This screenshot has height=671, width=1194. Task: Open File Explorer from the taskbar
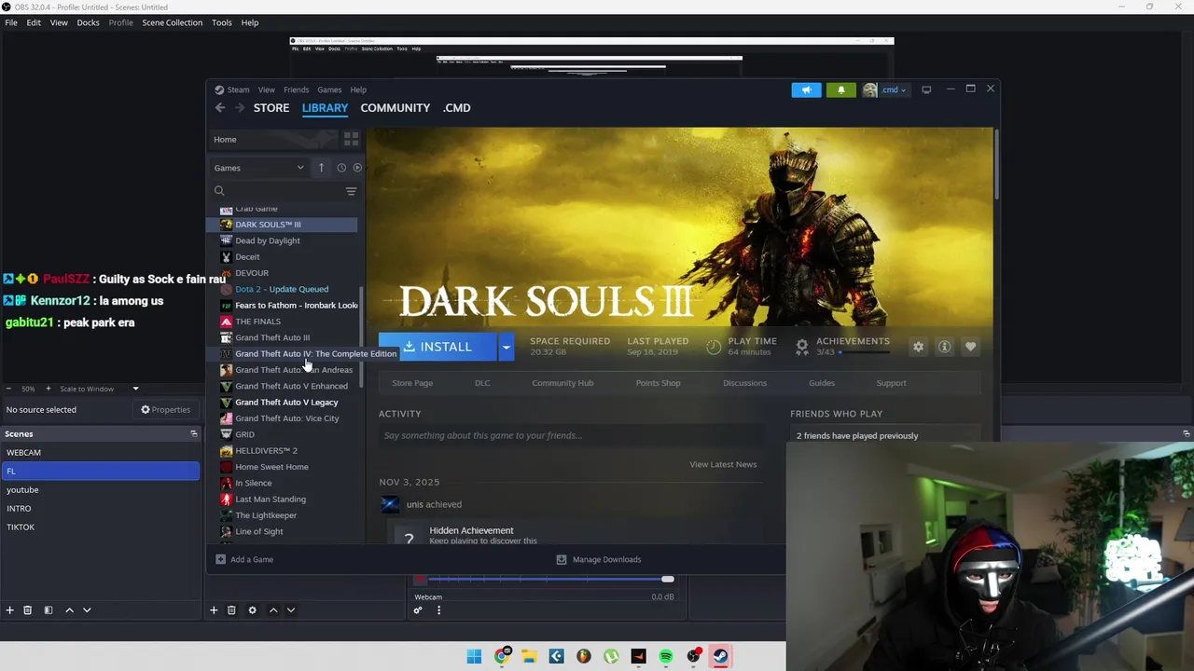529,656
